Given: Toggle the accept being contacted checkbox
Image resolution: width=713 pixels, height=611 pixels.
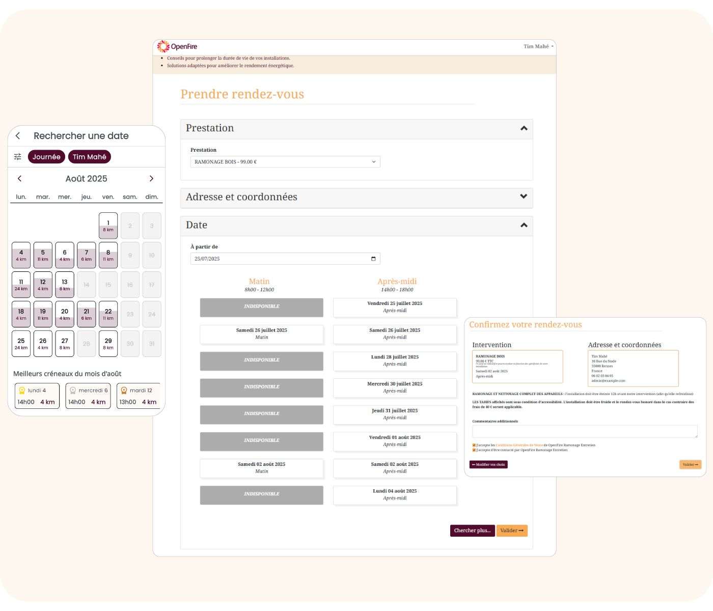Looking at the screenshot, I should pos(474,450).
